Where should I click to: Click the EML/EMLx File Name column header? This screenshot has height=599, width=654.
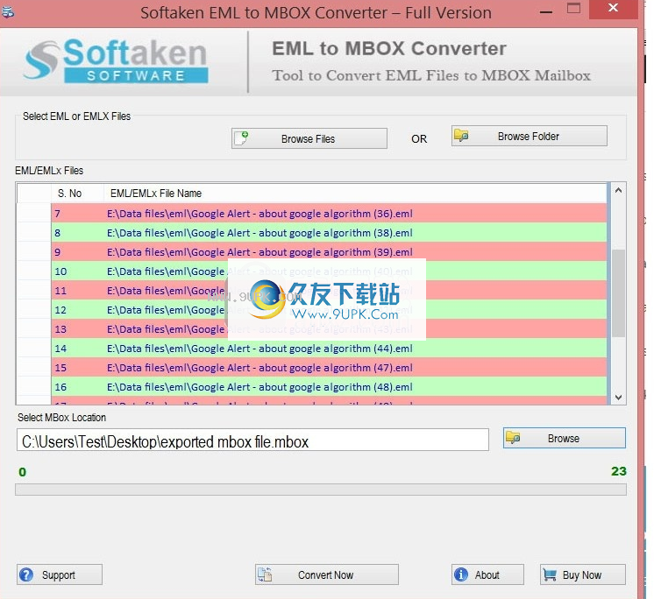(354, 194)
